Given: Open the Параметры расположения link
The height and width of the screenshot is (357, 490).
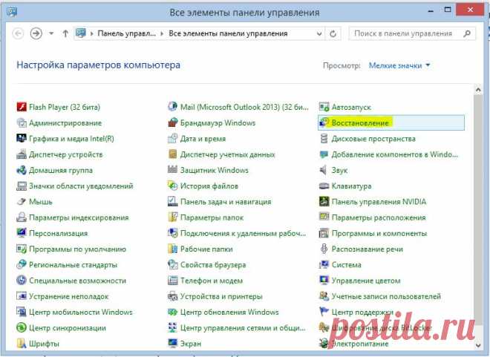Looking at the screenshot, I should pyautogui.click(x=379, y=217).
